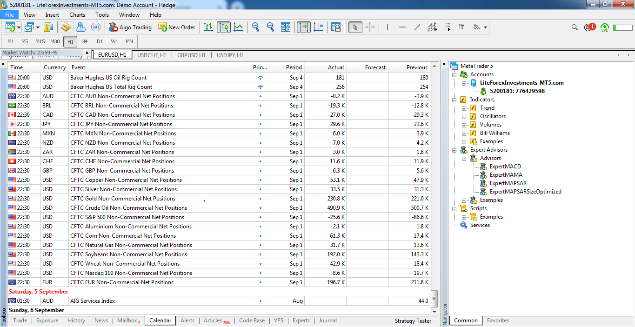Viewport: 635px width, 327px height.
Task: Click the zoom in magnifier icon
Action: click(255, 27)
